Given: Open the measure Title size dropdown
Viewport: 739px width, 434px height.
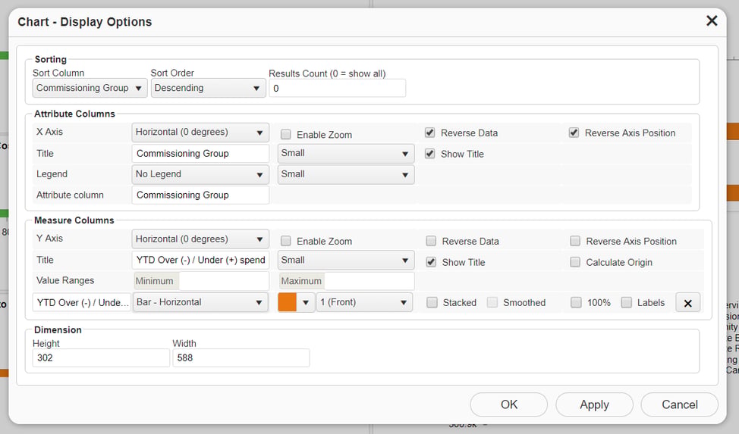Looking at the screenshot, I should (346, 261).
